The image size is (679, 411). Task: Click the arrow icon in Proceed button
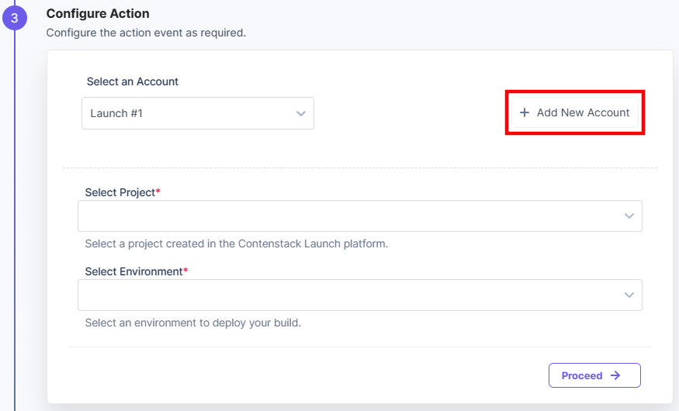(x=615, y=375)
